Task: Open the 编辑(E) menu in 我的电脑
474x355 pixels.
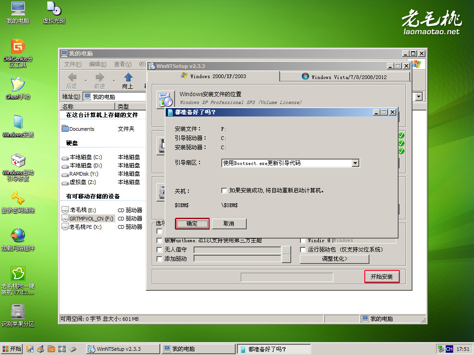Action: click(98, 64)
